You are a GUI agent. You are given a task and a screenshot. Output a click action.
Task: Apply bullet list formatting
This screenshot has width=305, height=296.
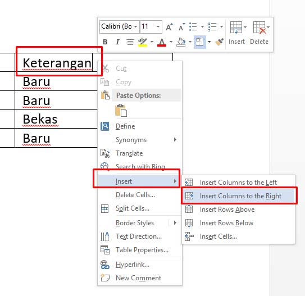(193, 27)
